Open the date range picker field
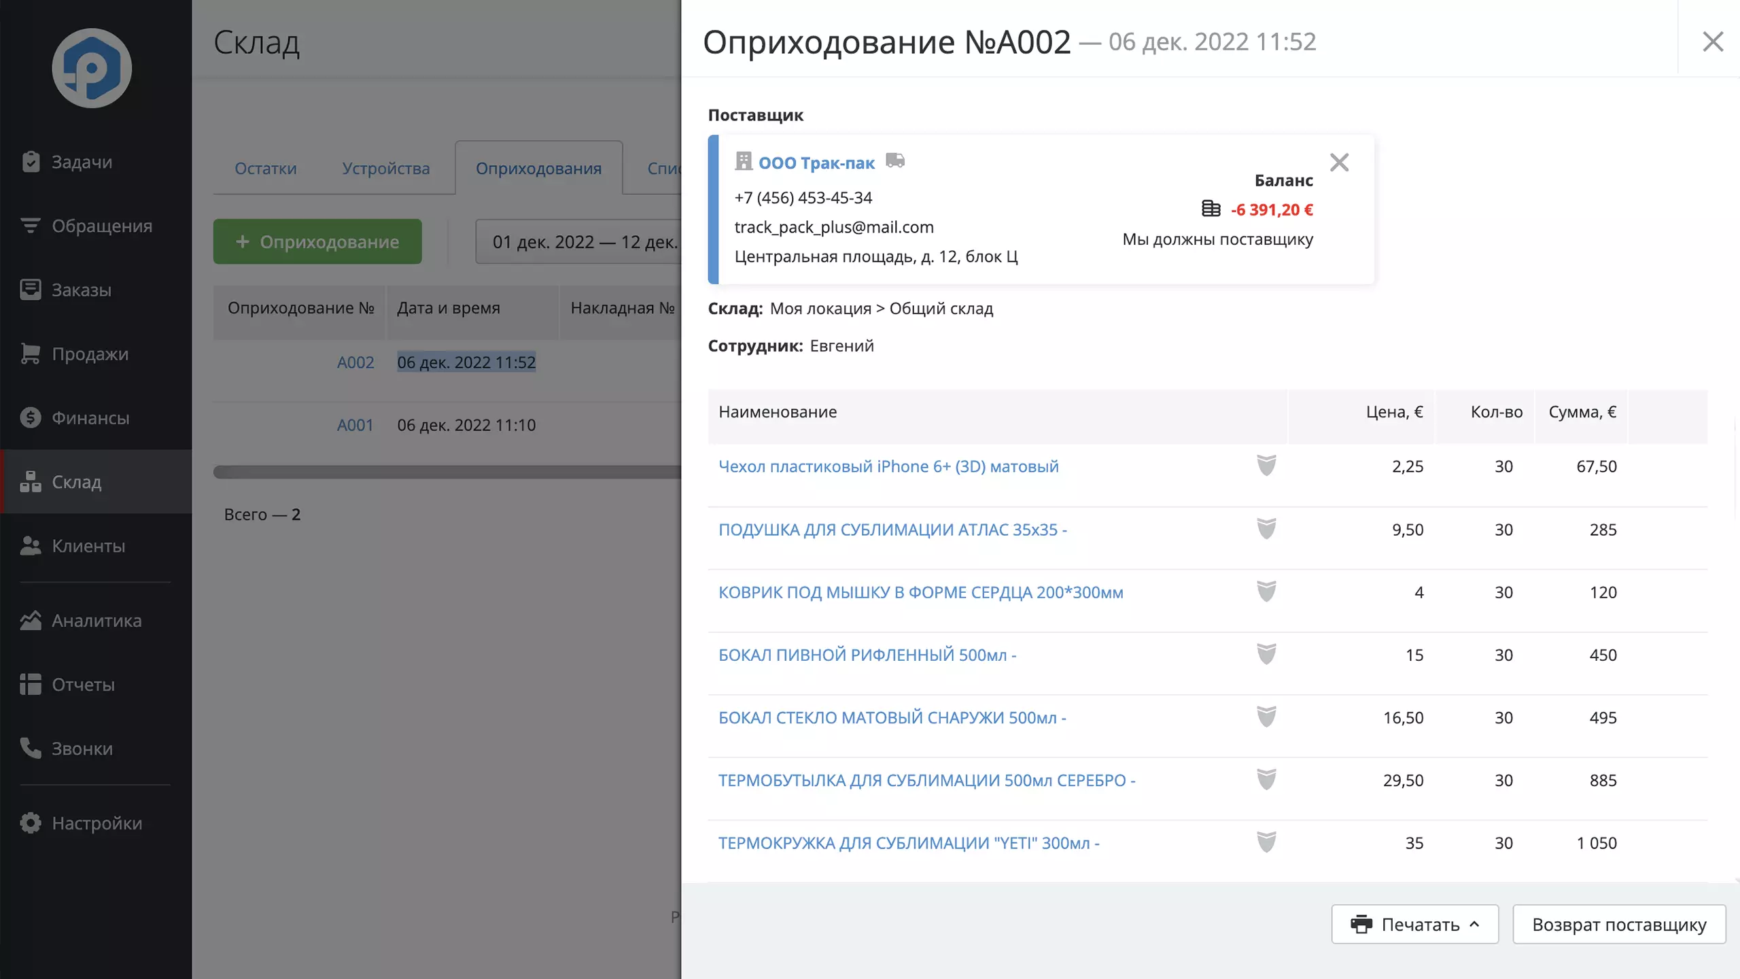1740x979 pixels. (578, 241)
